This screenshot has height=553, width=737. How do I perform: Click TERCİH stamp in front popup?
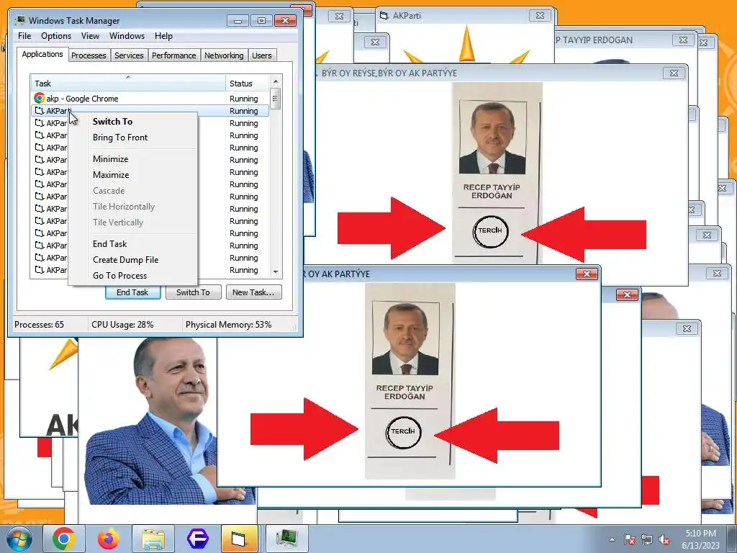(x=403, y=432)
